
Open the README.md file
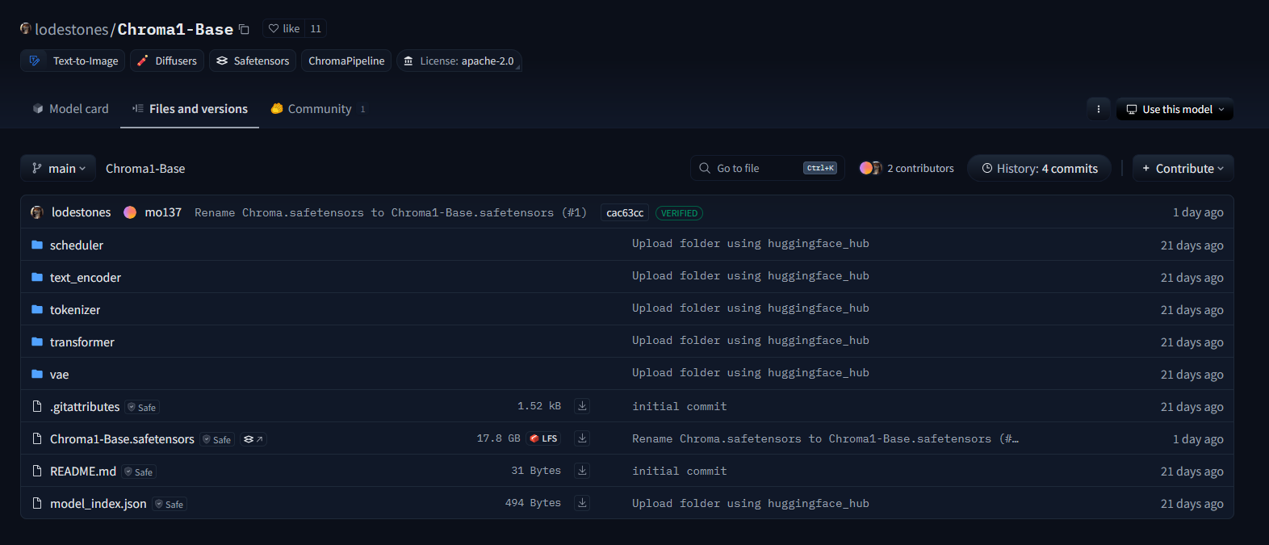[83, 471]
